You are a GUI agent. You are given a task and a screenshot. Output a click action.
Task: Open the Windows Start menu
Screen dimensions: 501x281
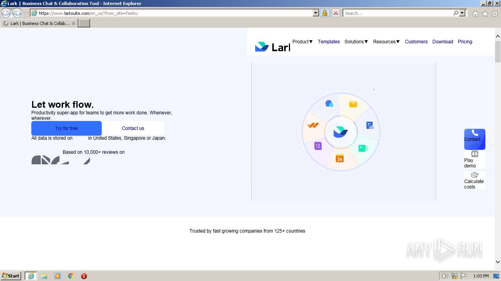click(x=11, y=276)
